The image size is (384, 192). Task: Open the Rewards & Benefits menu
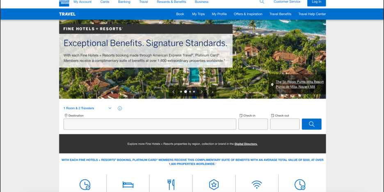[171, 2]
